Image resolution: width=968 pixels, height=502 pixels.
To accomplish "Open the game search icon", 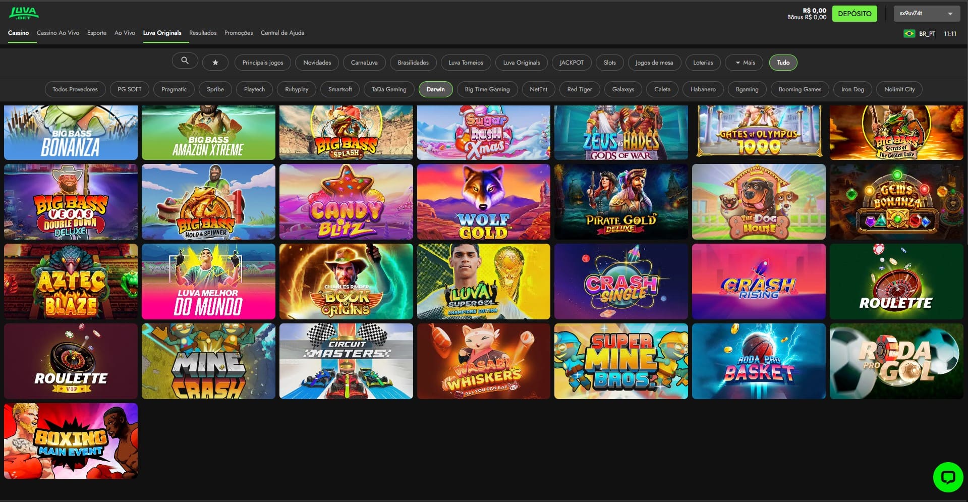I will pos(185,61).
